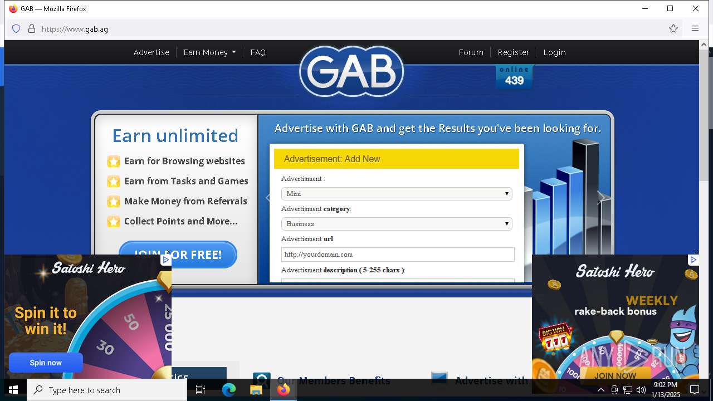Click the taskbar clock 9:02 PM

666,390
